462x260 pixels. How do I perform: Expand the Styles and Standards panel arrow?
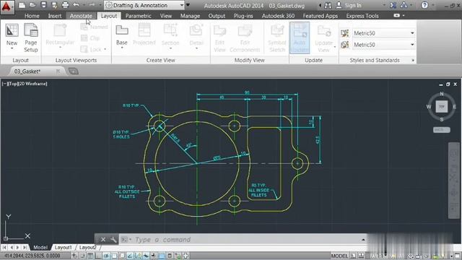pos(413,60)
